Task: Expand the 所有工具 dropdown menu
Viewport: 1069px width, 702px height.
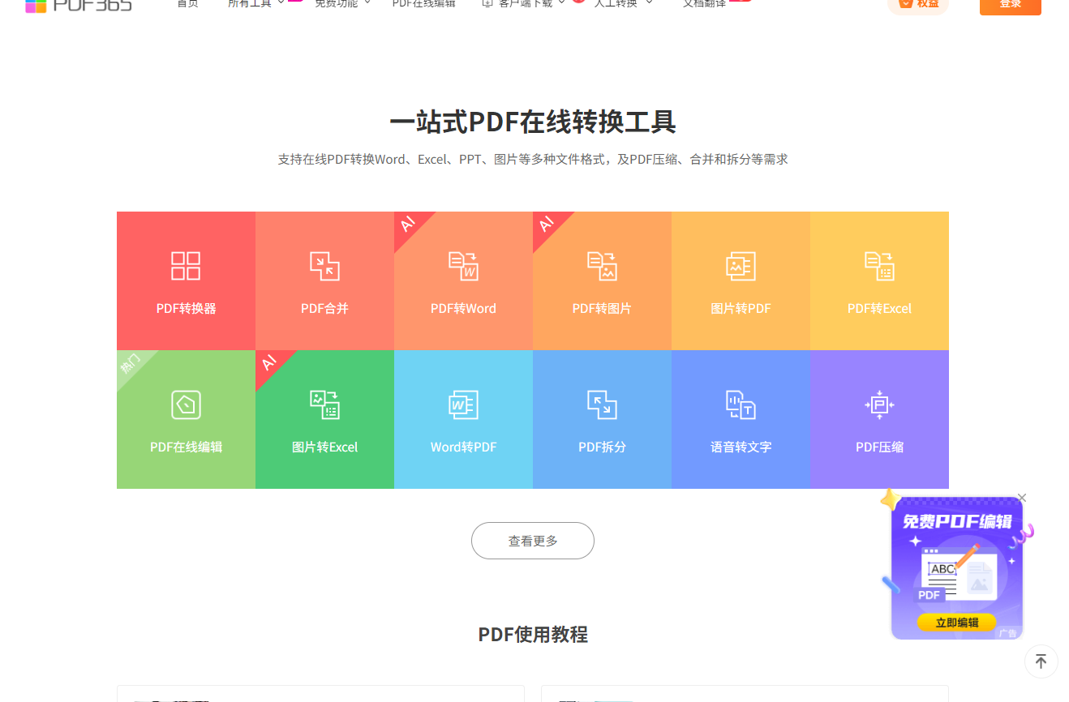Action: coord(255,4)
